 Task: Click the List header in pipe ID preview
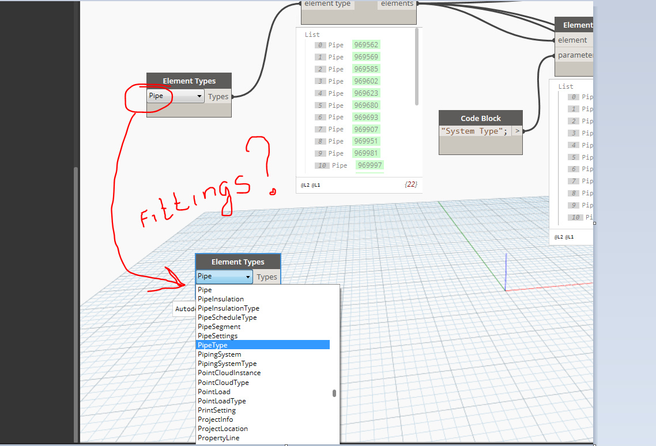[x=312, y=35]
